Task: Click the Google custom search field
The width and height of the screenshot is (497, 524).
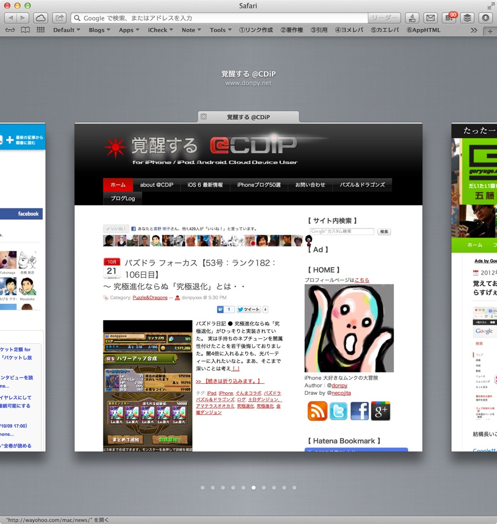Action: [342, 231]
